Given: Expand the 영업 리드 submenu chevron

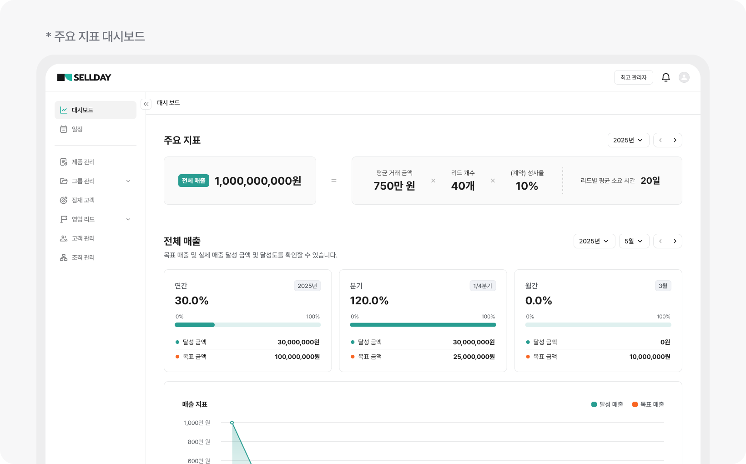Looking at the screenshot, I should 128,219.
